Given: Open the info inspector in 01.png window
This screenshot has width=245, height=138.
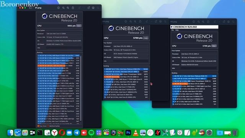Looking at the screenshot, I should pyautogui.click(x=59, y=8).
